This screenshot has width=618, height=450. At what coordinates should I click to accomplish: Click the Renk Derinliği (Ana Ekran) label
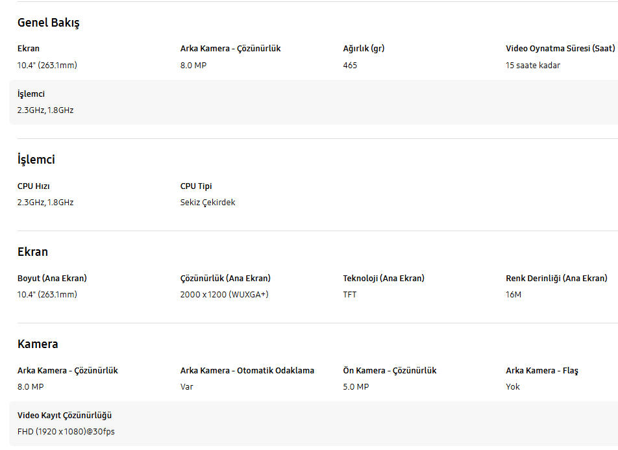click(556, 279)
